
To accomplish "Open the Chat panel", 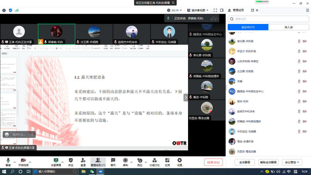I will tap(113, 161).
